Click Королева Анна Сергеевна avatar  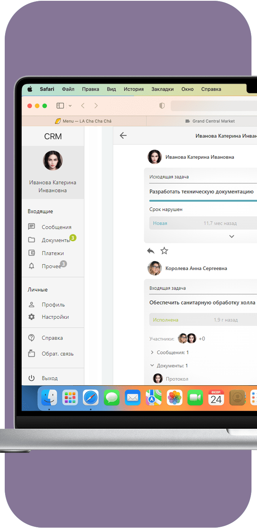tap(155, 268)
